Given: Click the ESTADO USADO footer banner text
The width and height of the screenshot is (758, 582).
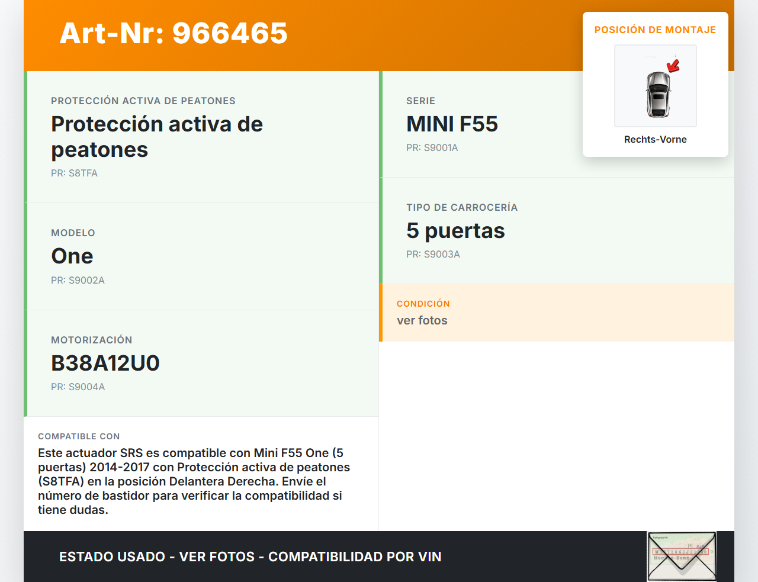Looking at the screenshot, I should (250, 557).
